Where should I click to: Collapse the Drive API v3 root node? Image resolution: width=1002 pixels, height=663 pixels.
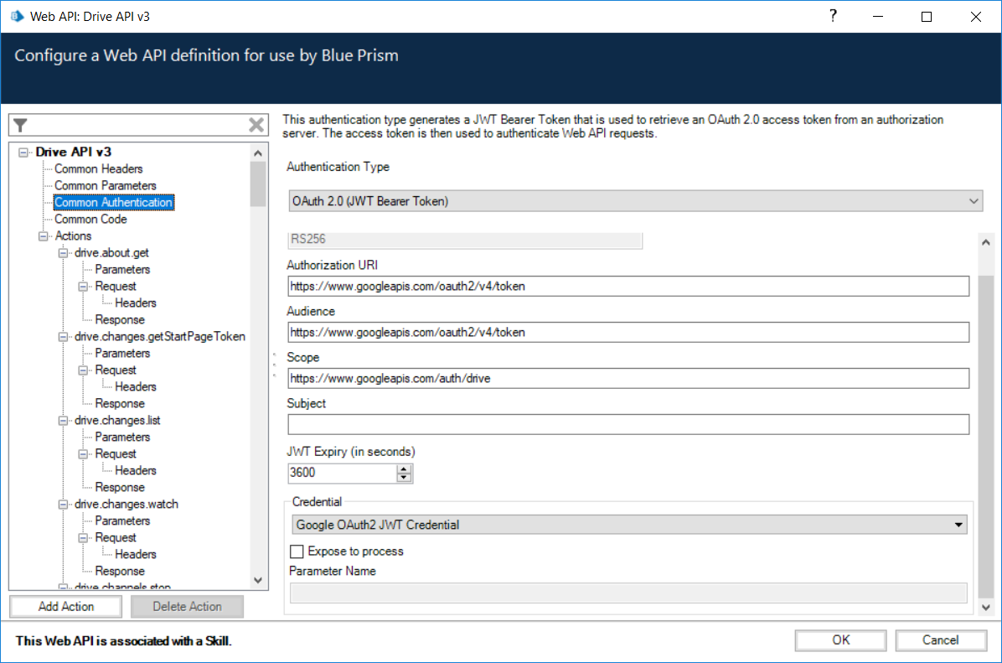(23, 153)
